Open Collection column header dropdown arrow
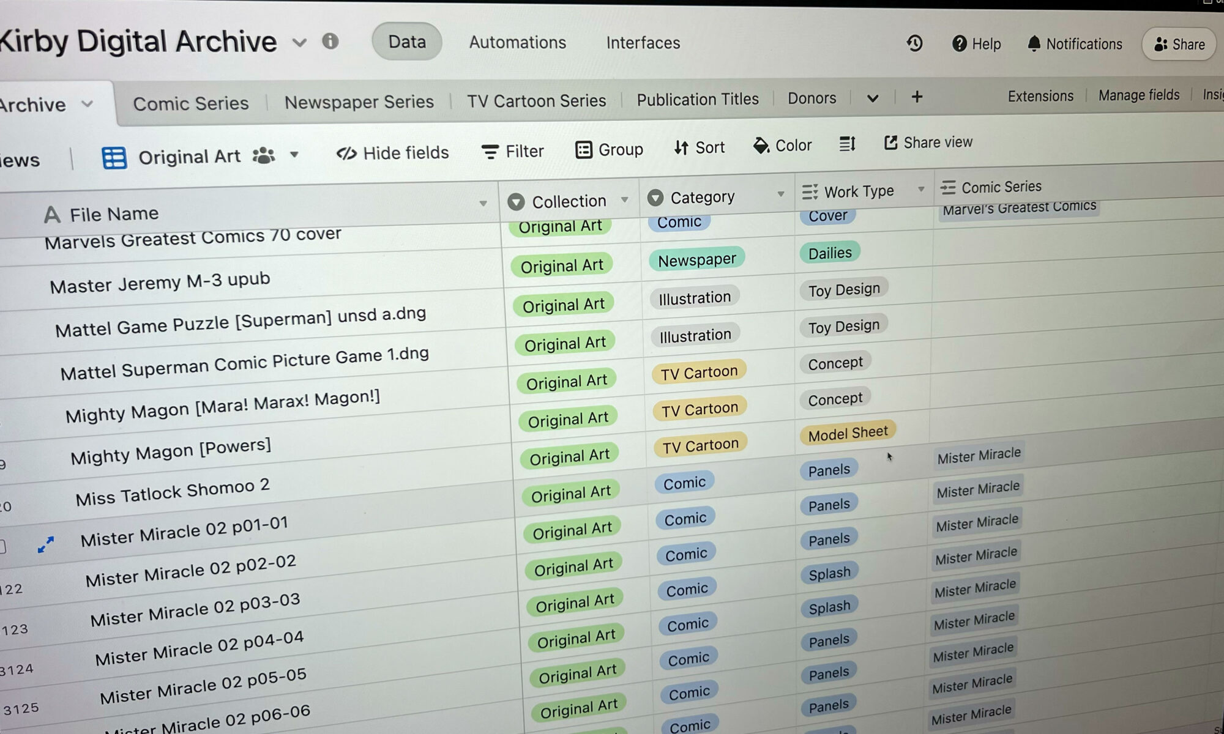The image size is (1224, 734). pyautogui.click(x=625, y=199)
